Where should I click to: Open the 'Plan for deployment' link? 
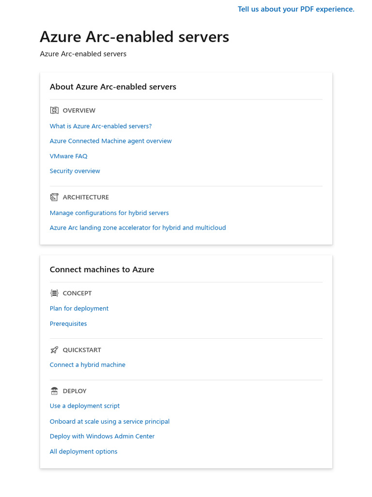coord(79,309)
